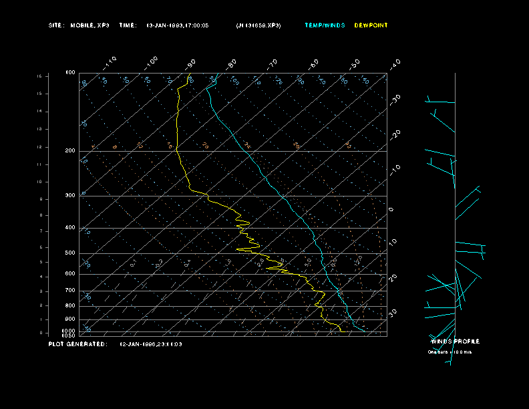
Task: Click the yellow DEWPOINT legend label
Action: [371, 25]
